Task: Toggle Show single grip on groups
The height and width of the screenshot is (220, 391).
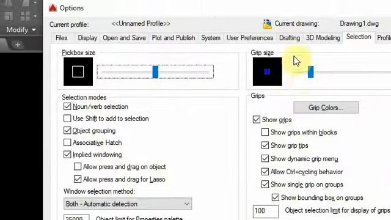Action: (265, 185)
